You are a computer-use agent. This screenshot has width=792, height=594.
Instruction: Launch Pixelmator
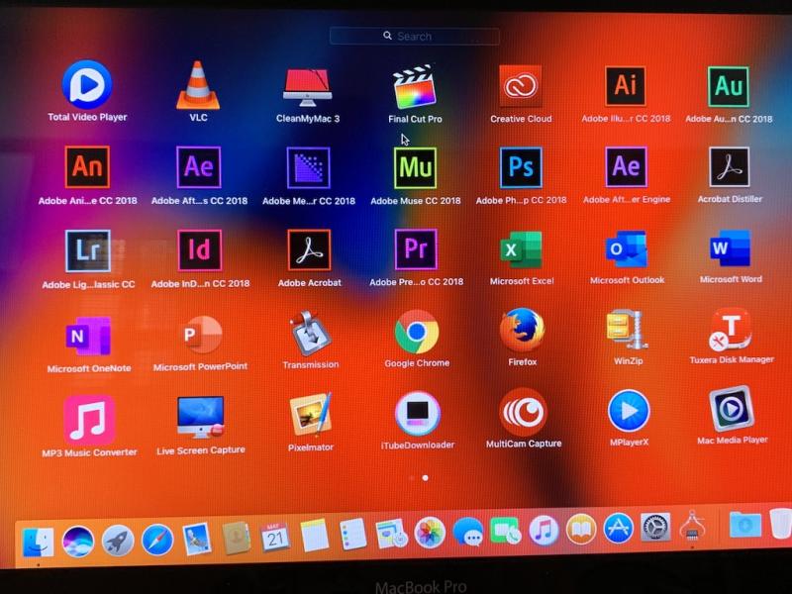tap(311, 415)
